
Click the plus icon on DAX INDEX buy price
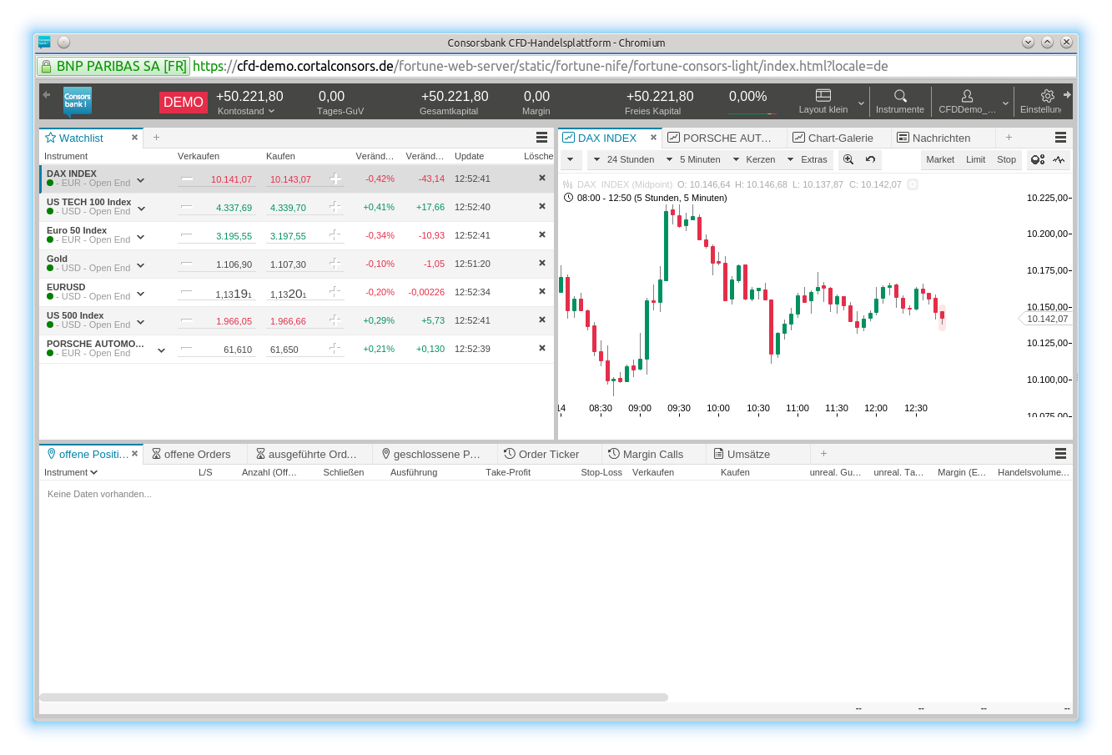(335, 179)
